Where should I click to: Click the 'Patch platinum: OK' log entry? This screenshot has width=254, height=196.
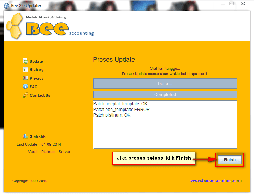click(112, 115)
